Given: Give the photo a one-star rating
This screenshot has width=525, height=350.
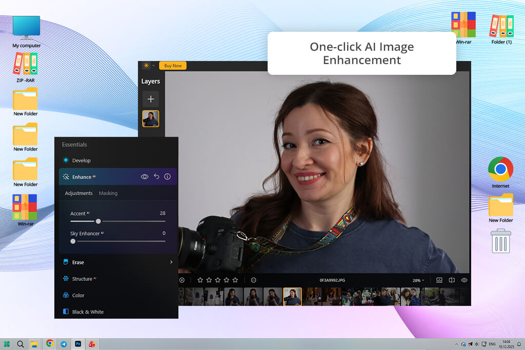Looking at the screenshot, I should point(200,280).
